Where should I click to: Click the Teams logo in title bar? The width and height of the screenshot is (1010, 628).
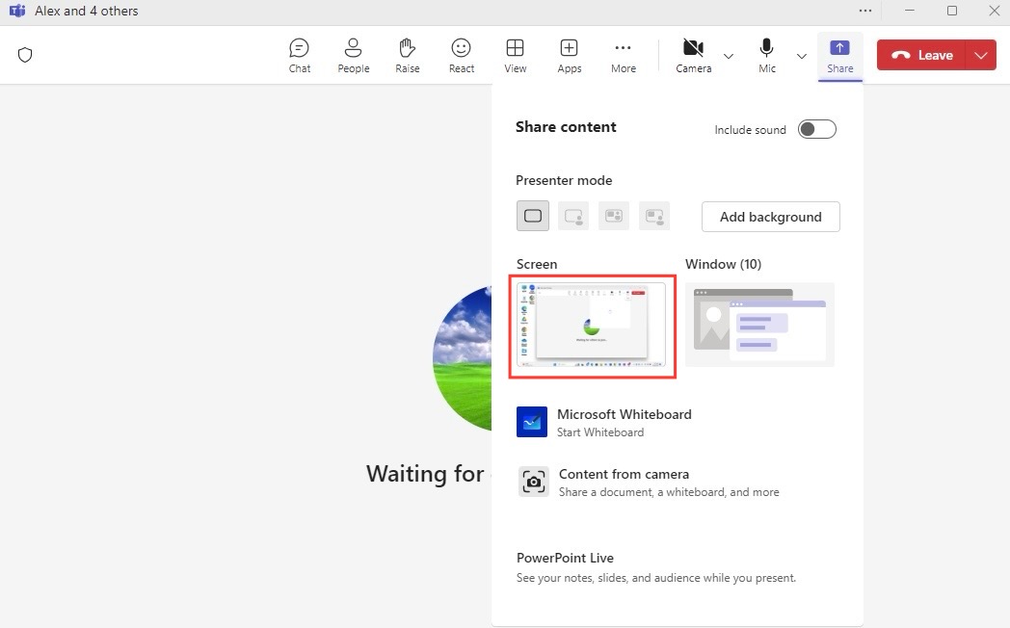17,11
